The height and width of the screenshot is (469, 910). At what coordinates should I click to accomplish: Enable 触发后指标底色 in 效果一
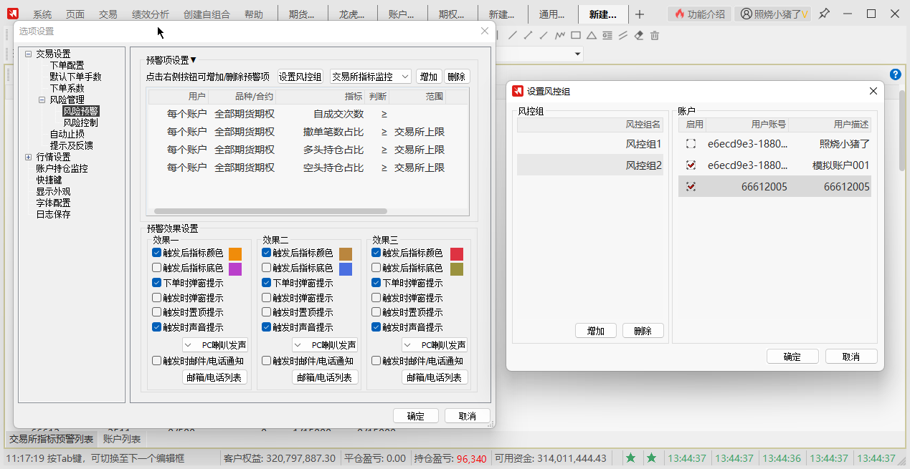coord(157,268)
